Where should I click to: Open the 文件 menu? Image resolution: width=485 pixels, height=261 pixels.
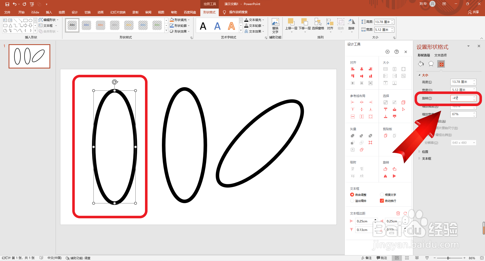(x=7, y=12)
